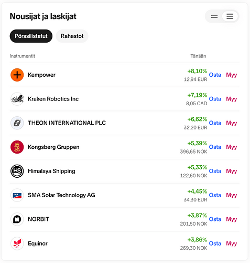Viewport: 250px width, 263px height.
Task: Click Osta for Kongsberg Gruppen
Action: tap(215, 147)
